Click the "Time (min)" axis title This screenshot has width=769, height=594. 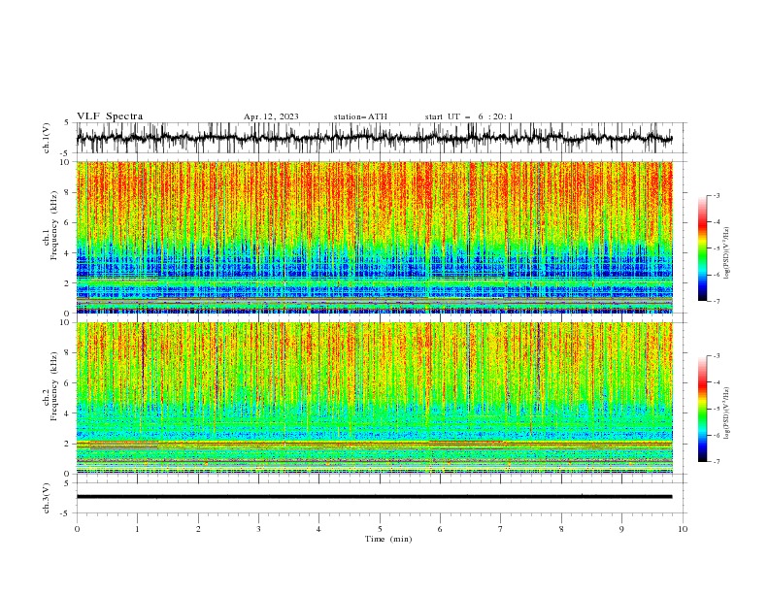point(388,539)
